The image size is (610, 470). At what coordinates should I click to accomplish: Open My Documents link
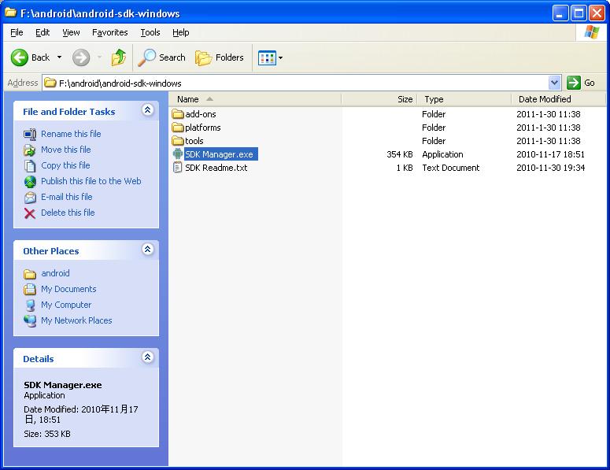[68, 289]
